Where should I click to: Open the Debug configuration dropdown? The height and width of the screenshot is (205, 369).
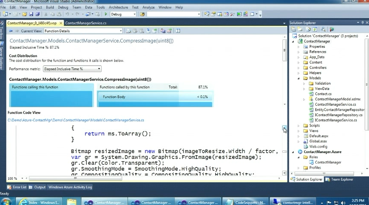point(134,14)
